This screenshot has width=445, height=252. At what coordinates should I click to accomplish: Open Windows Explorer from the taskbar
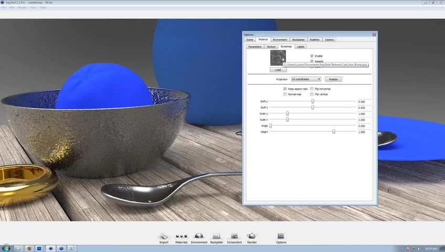(x=18, y=248)
